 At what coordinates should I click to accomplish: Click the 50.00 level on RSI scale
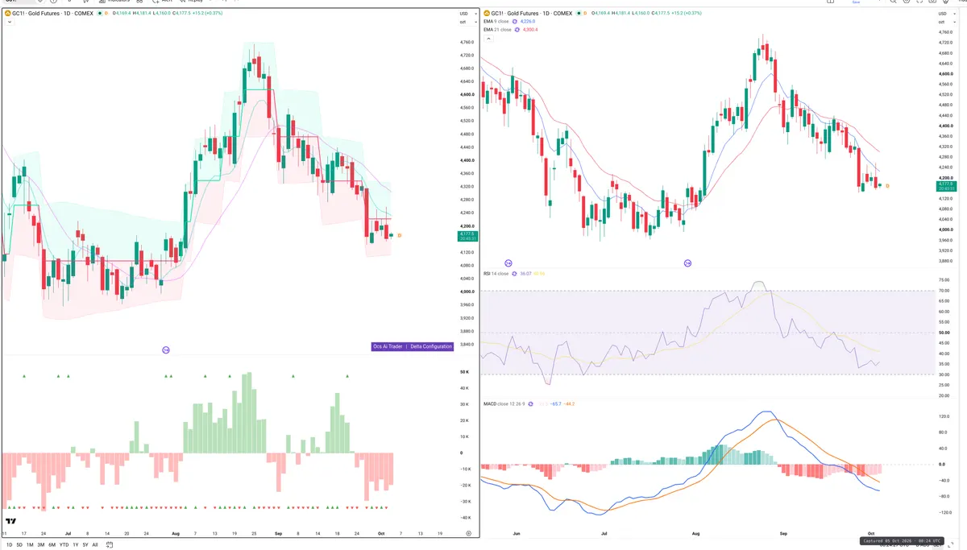pos(944,333)
